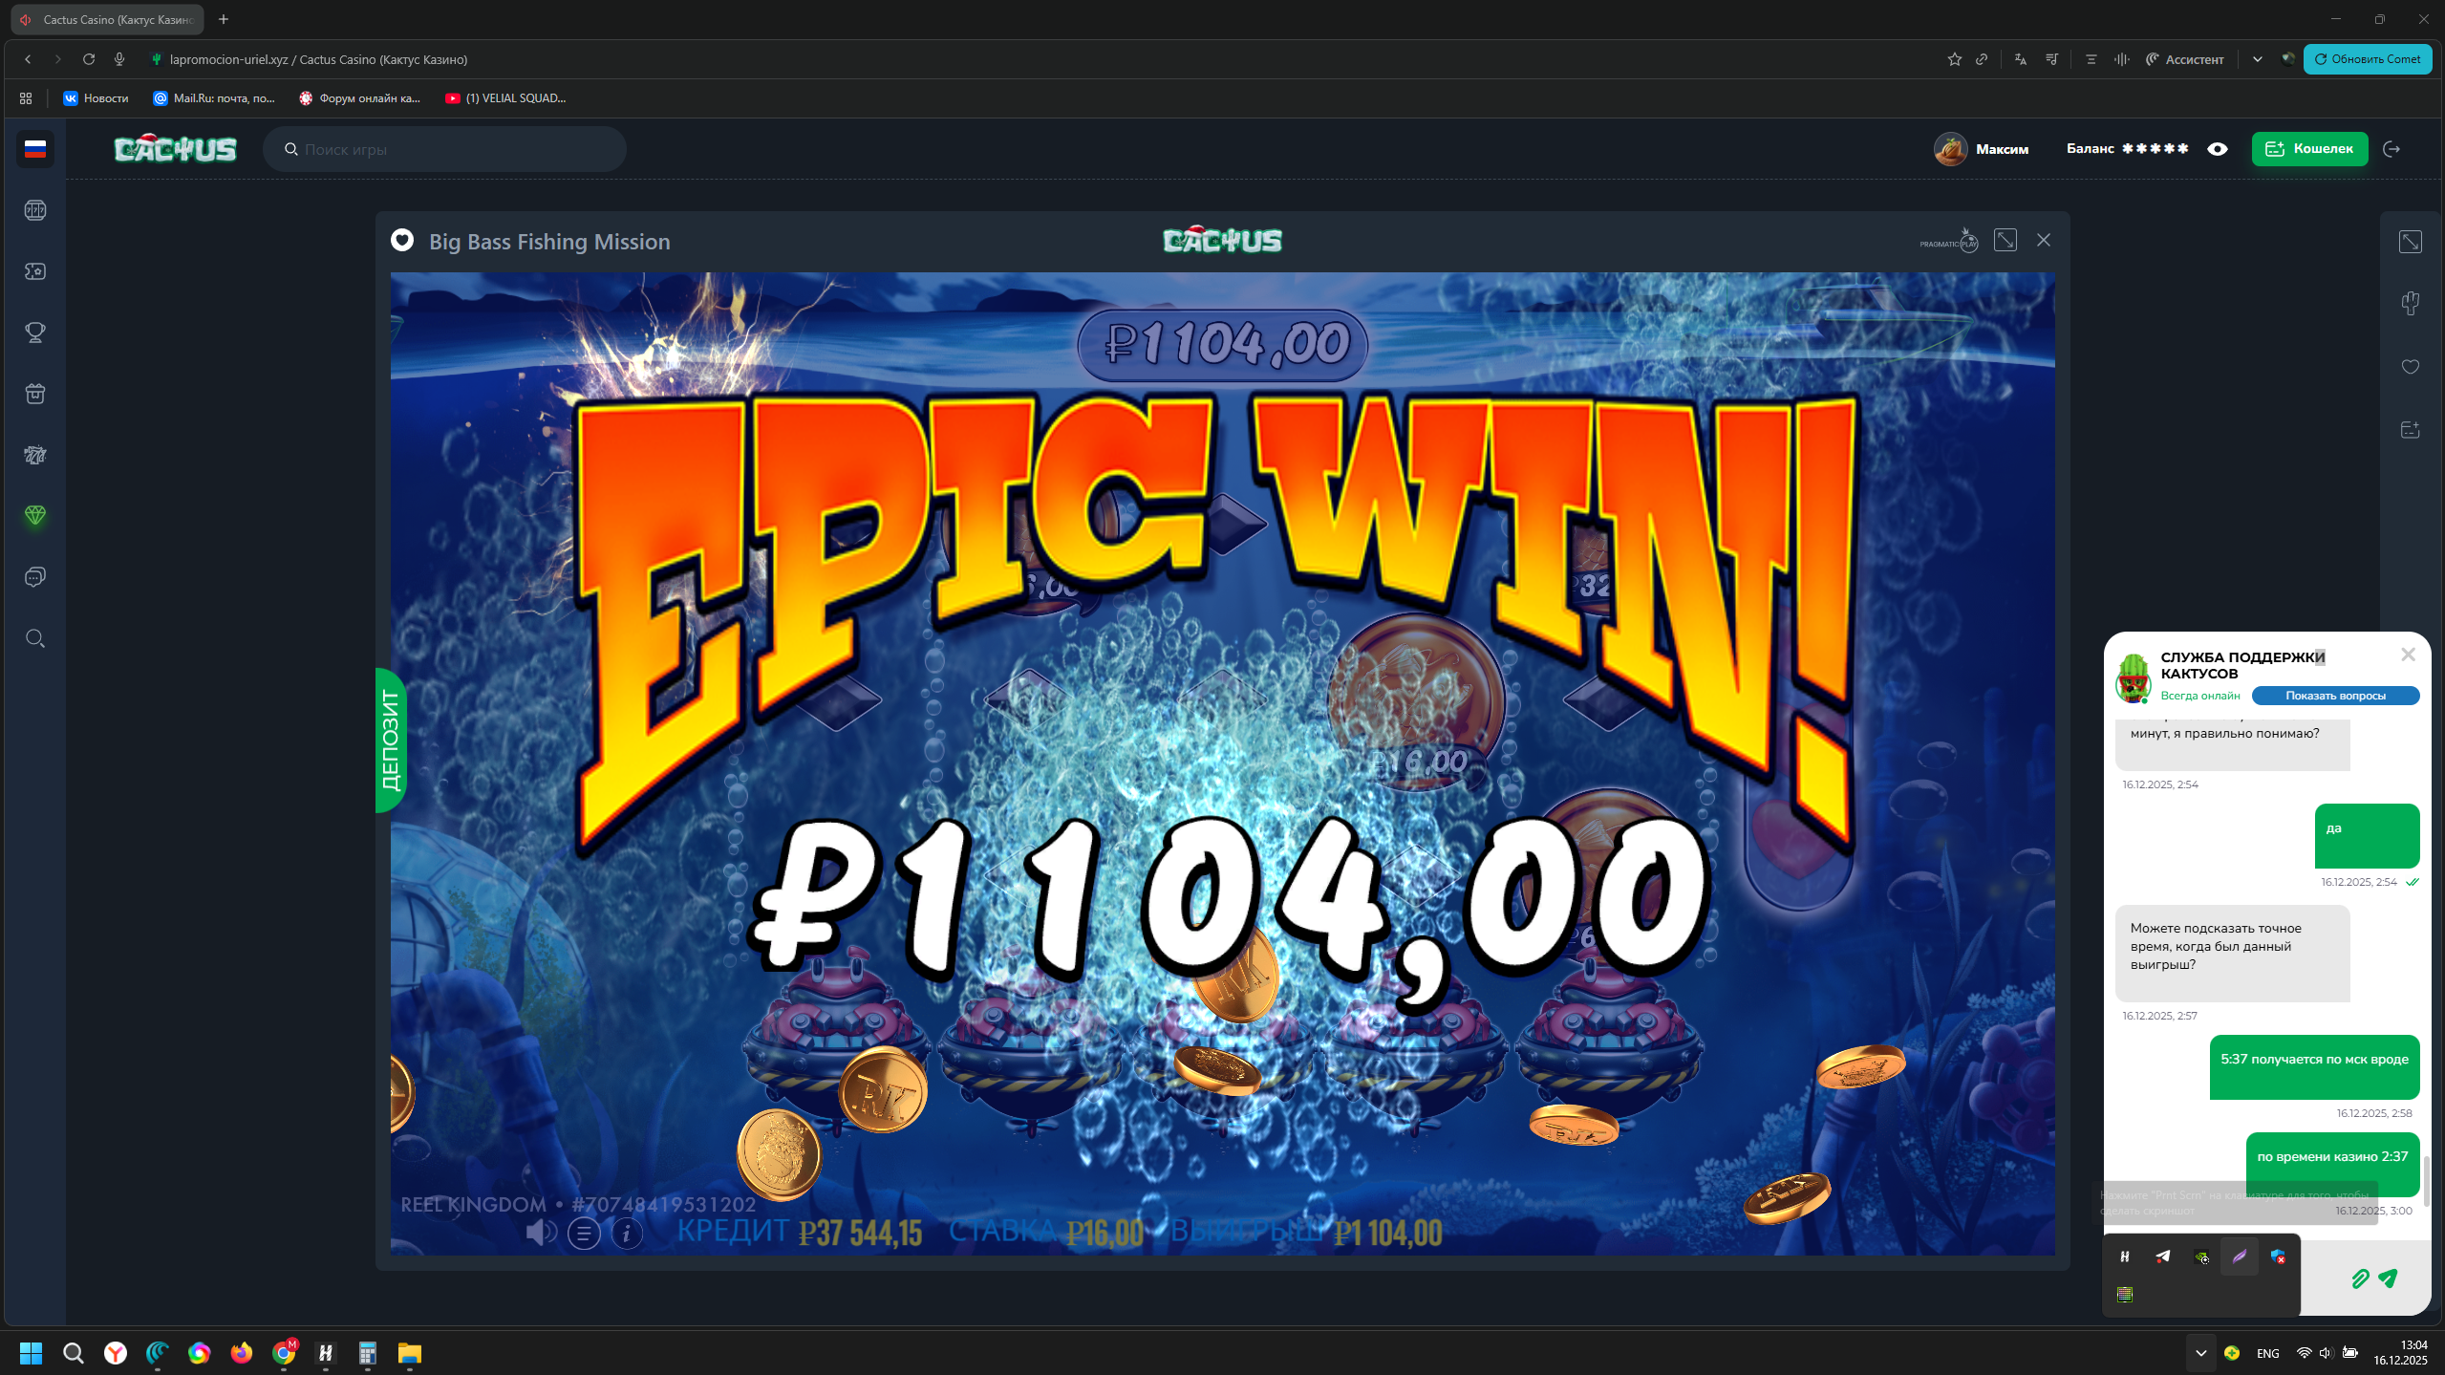The width and height of the screenshot is (2445, 1375).
Task: Open the gift box bonuses icon
Action: coord(35,394)
